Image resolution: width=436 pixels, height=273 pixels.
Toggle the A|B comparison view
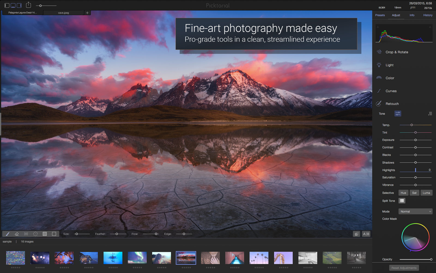[x=366, y=234]
